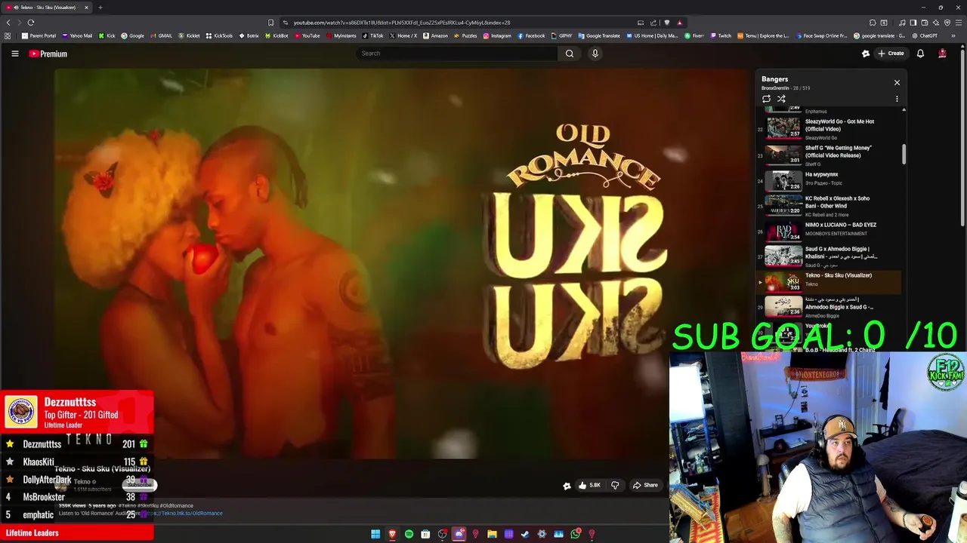Open Spotify from the taskbar
Image resolution: width=967 pixels, height=543 pixels.
[x=409, y=534]
